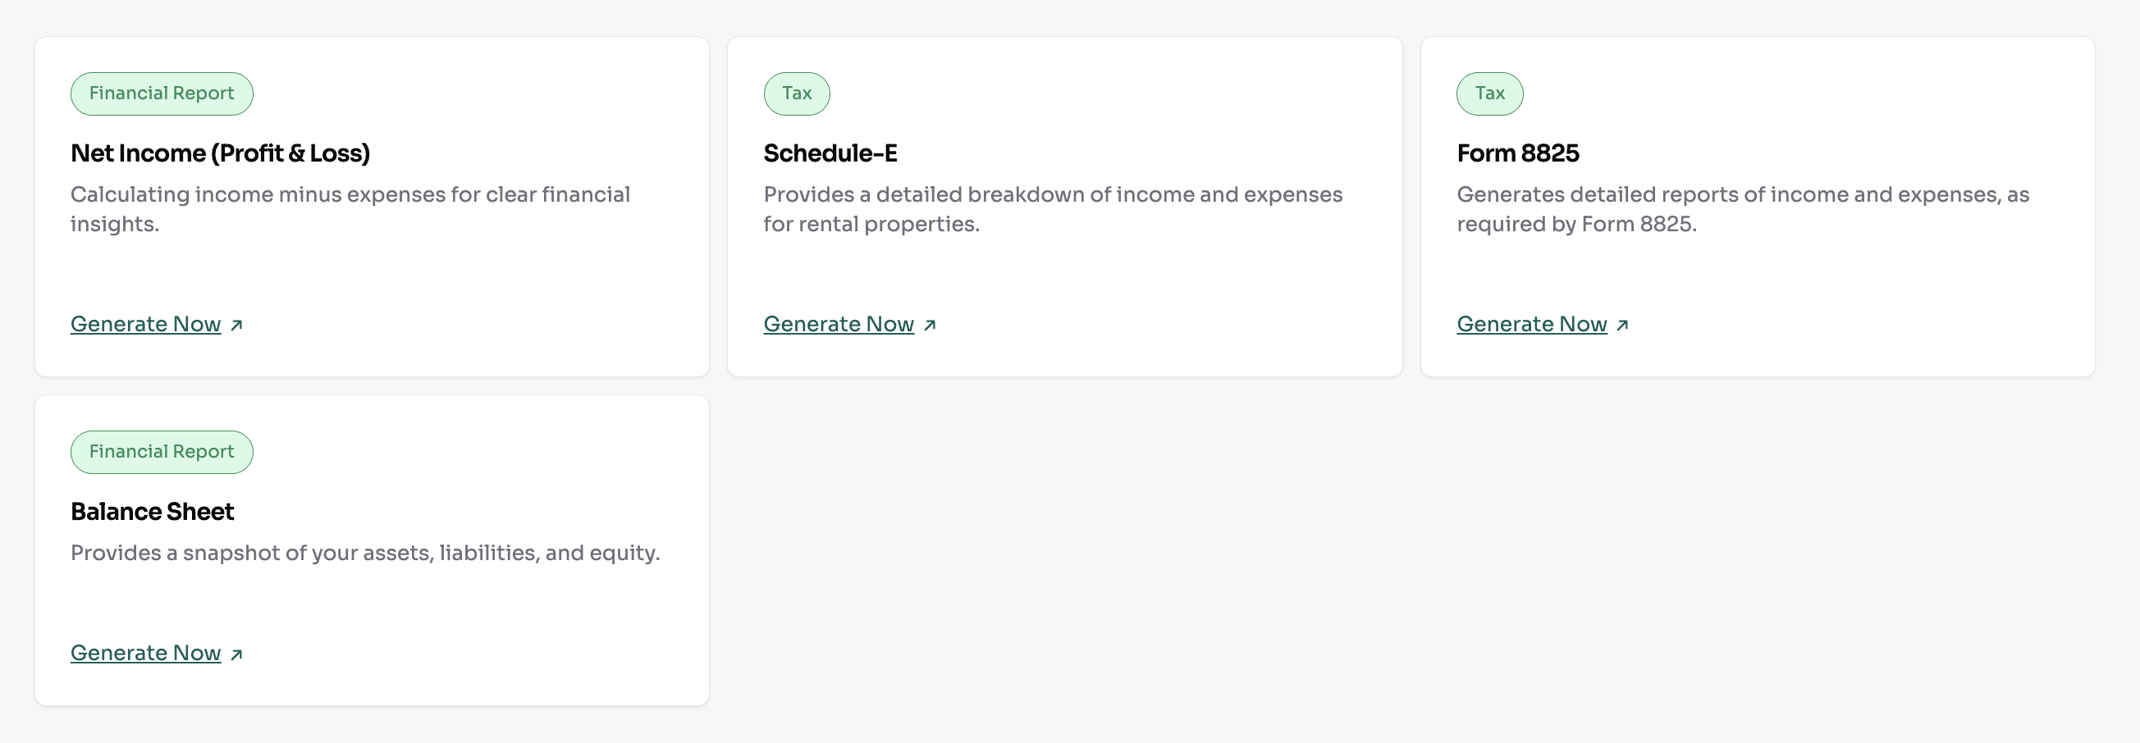Open Generate Now for Form 8825
Screen dimensions: 2140x743
(1531, 324)
